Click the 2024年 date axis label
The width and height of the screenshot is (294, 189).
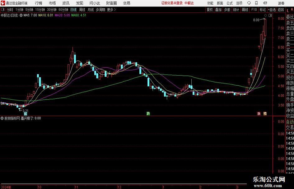(x=6, y=187)
